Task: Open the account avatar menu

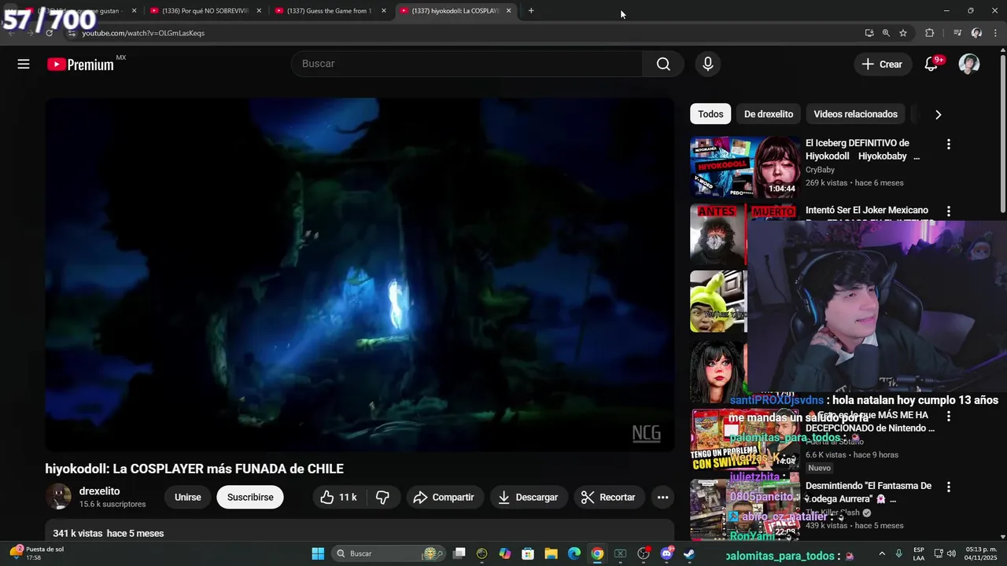Action: pos(969,64)
